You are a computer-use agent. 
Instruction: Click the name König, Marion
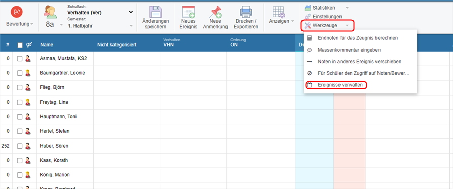coord(55,175)
